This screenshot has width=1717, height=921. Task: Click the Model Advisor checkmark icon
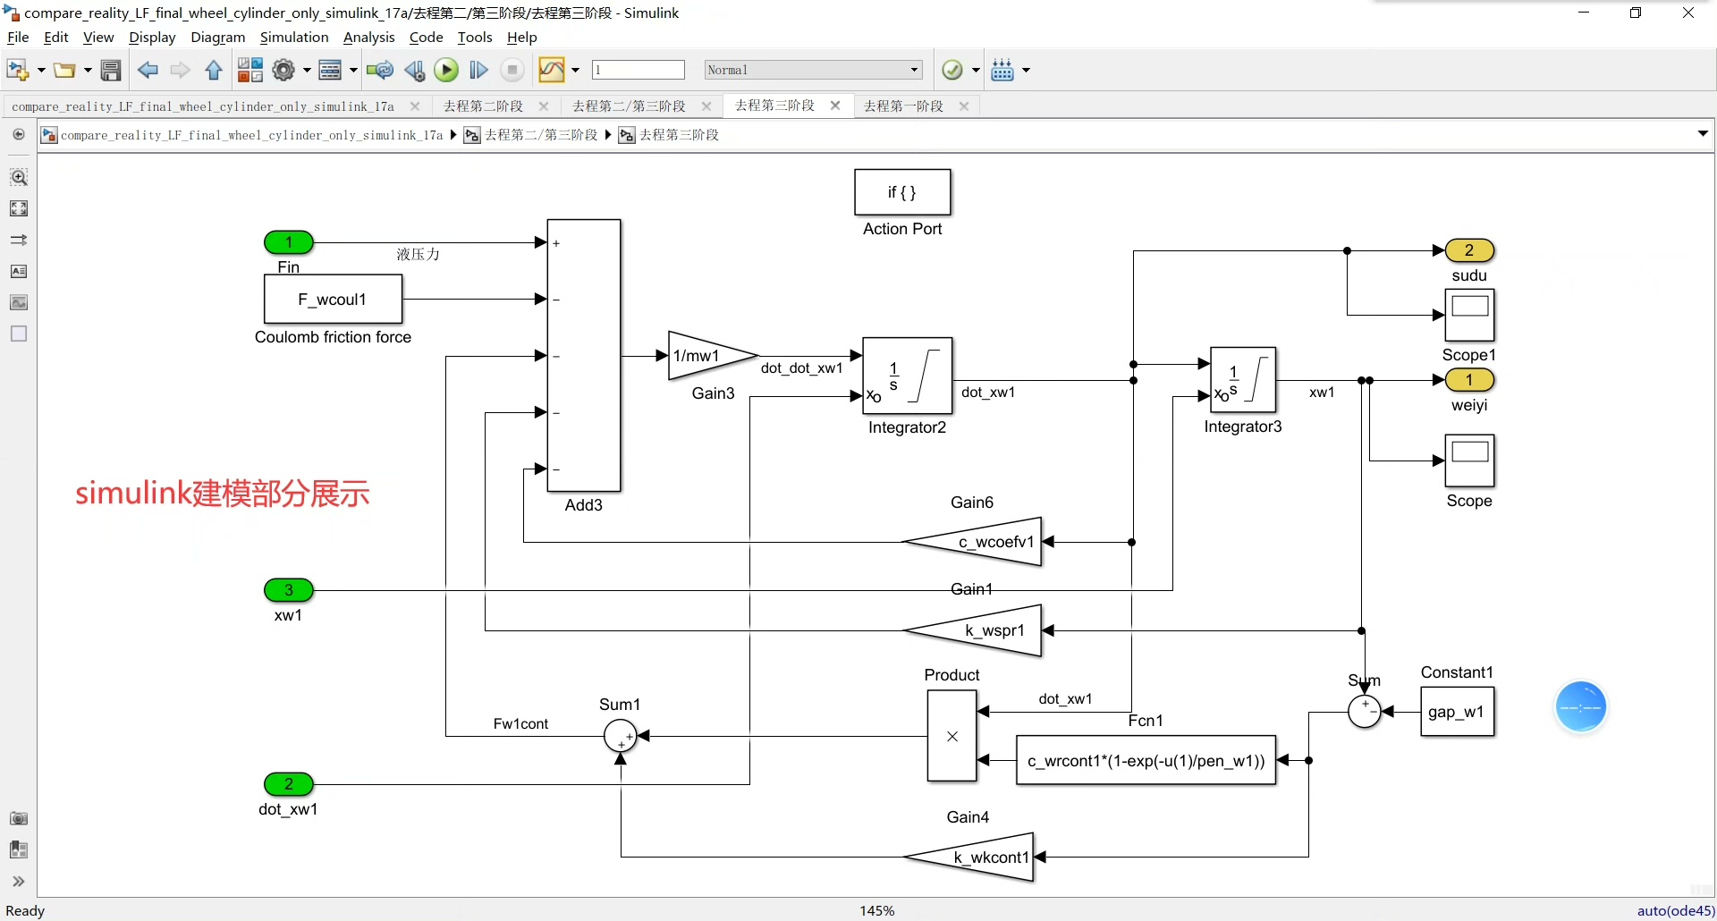tap(952, 70)
